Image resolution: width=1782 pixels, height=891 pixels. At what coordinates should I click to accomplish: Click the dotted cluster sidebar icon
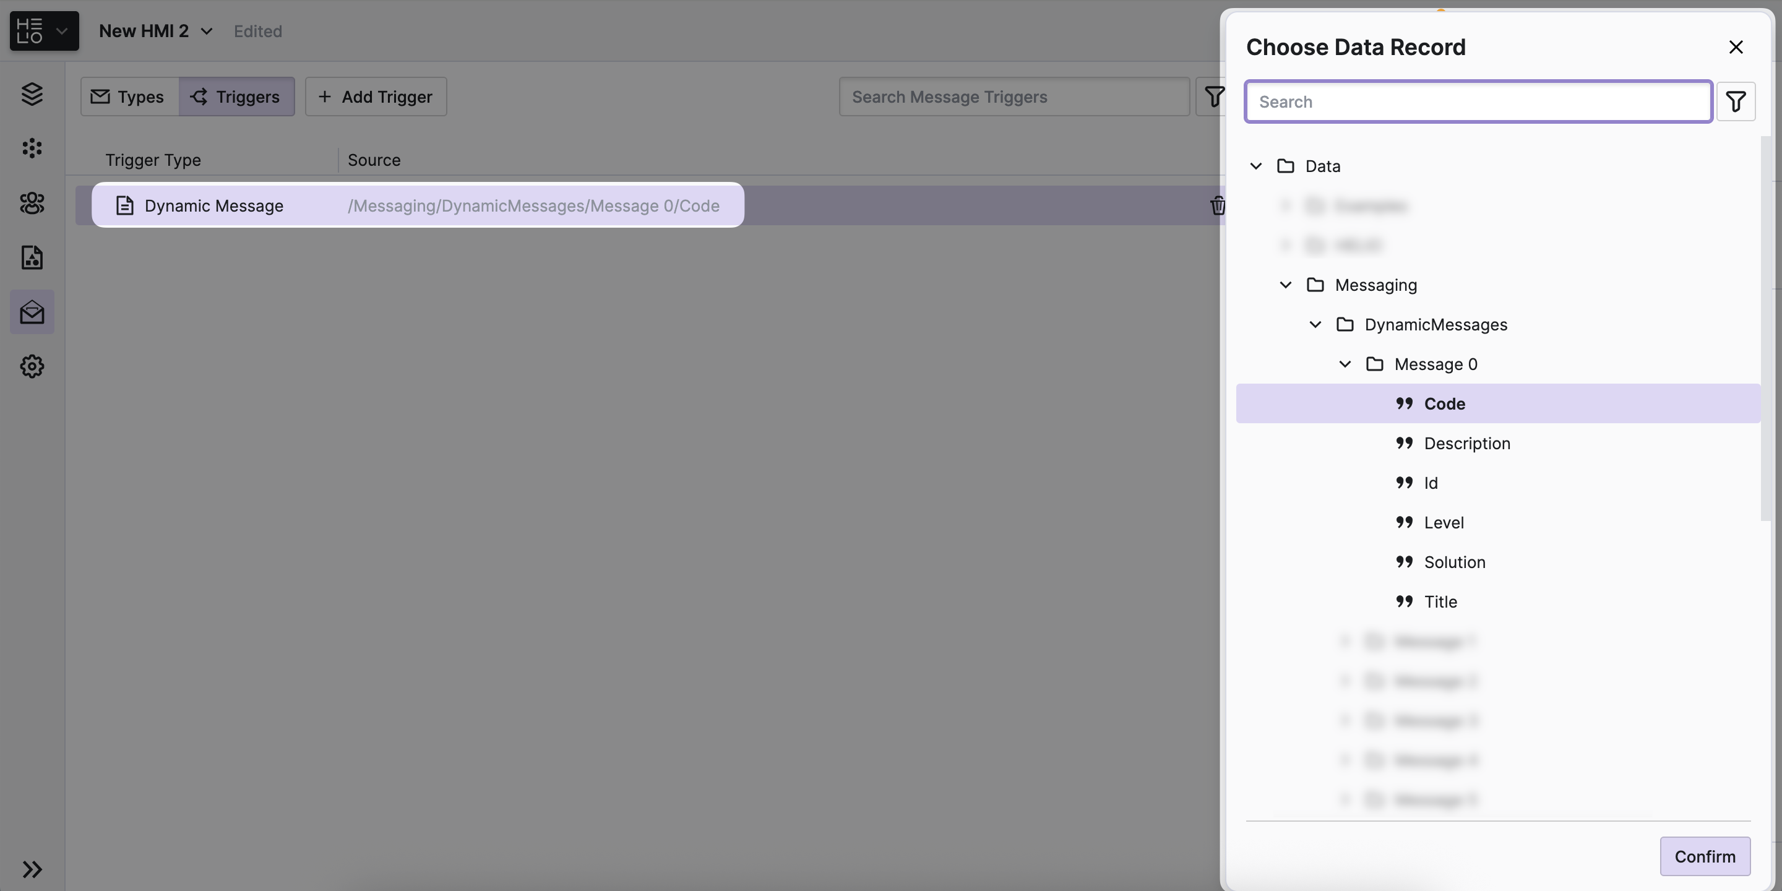click(x=32, y=148)
